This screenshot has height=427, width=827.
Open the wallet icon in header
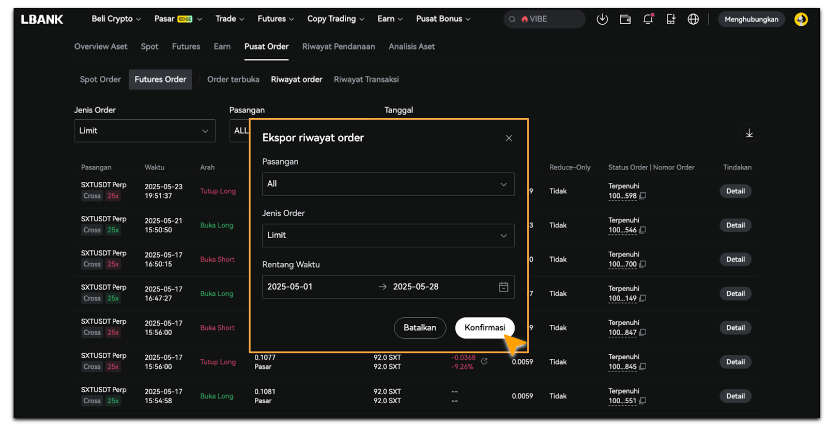[625, 19]
